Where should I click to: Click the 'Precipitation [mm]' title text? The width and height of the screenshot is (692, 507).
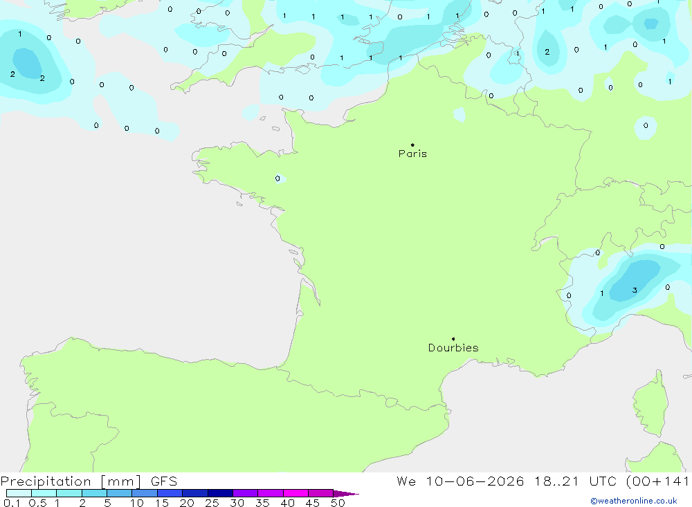[71, 481]
